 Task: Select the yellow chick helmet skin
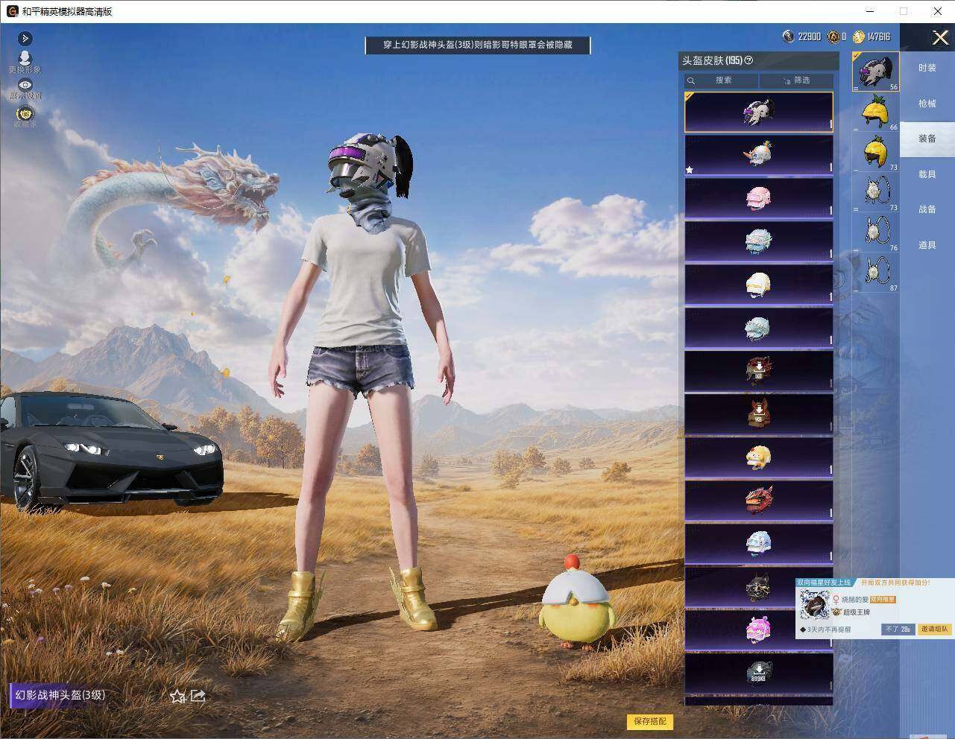(759, 457)
